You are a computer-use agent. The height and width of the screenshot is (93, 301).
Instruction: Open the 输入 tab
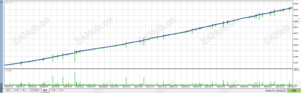pyautogui.click(x=24, y=90)
